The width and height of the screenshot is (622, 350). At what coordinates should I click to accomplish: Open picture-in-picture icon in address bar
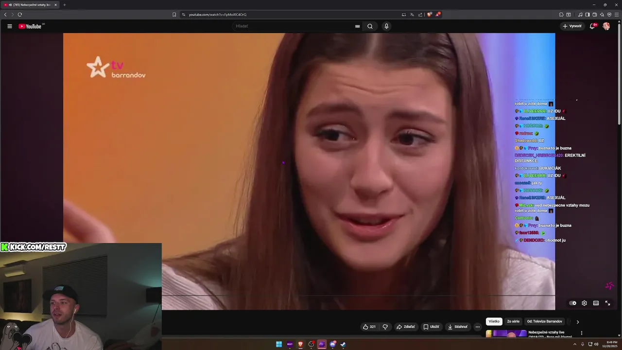403,15
